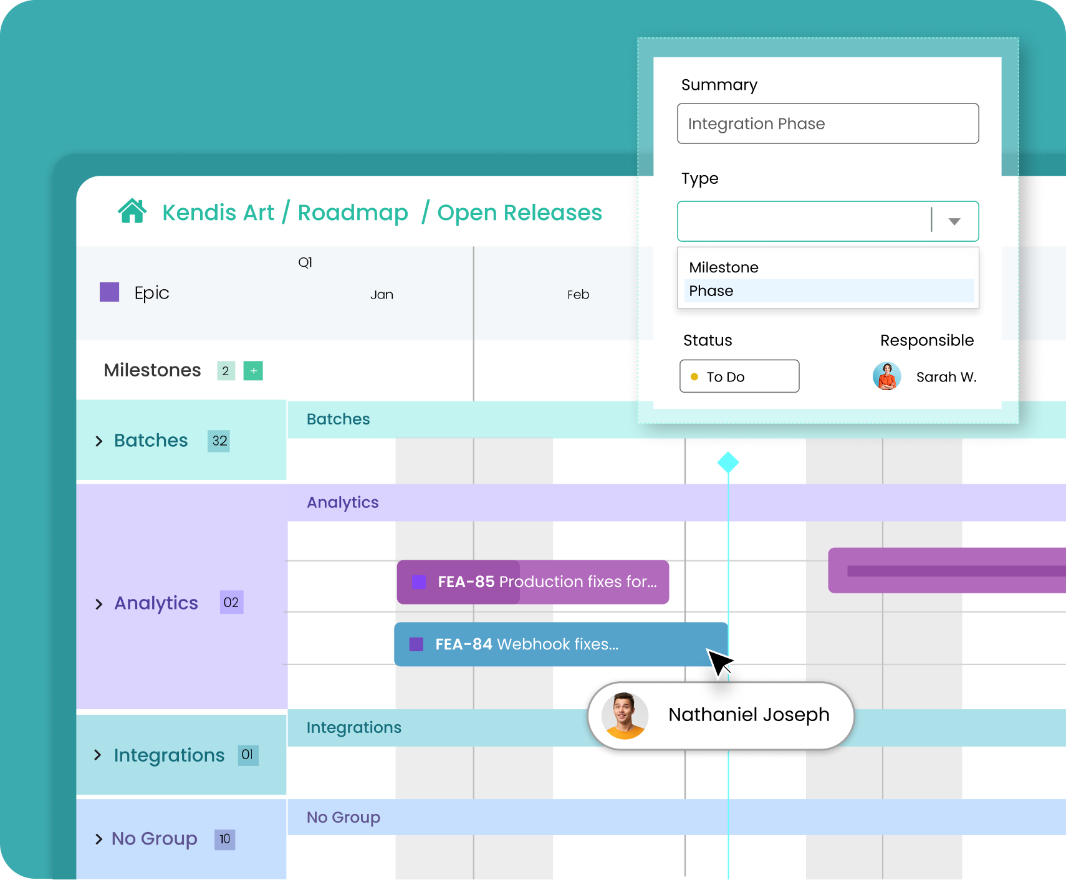
Task: Click the No Group timeline row header
Action: coord(676,817)
